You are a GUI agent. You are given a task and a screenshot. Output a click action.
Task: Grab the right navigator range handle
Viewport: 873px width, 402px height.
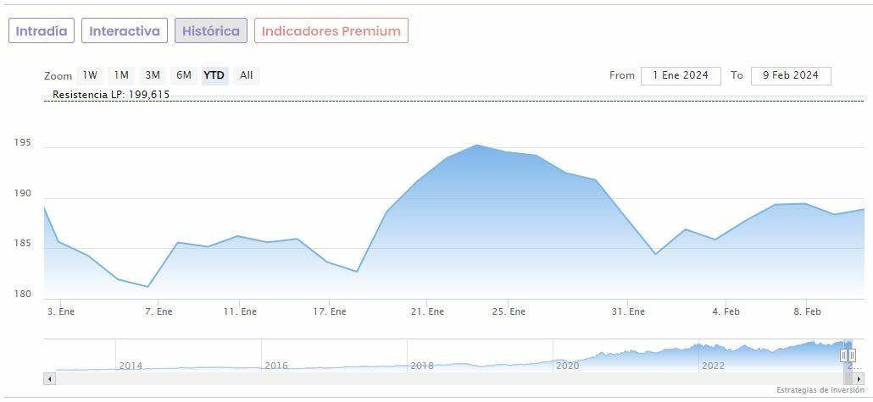tap(853, 355)
